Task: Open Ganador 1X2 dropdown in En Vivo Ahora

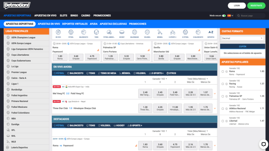Action: point(160,79)
